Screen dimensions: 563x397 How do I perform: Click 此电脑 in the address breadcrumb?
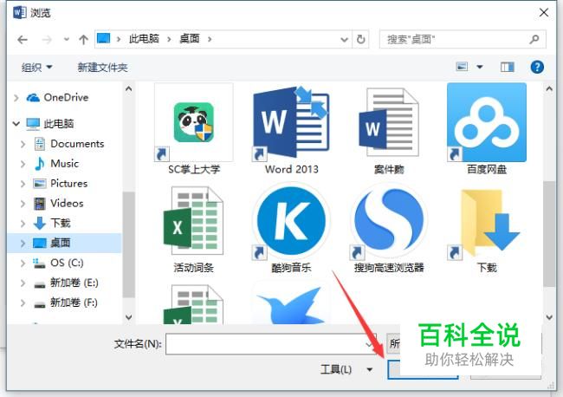point(144,38)
